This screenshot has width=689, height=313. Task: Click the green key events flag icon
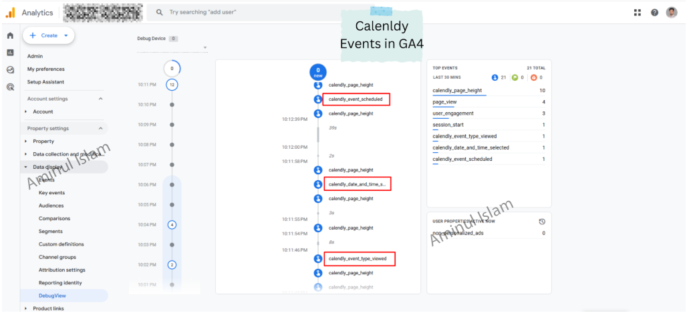(515, 77)
